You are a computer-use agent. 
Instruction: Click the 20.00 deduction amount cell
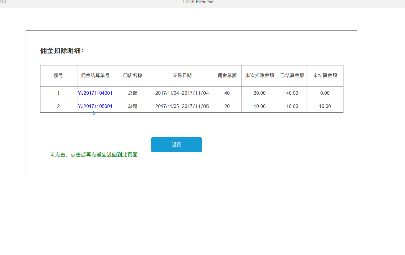[259, 93]
